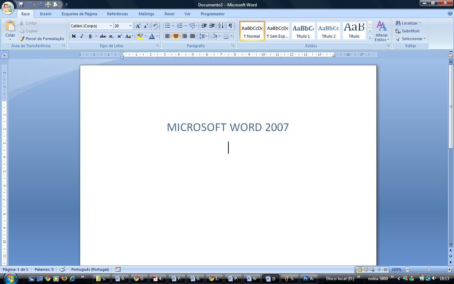
Task: Toggle underline (S) formatting
Action: click(x=90, y=36)
